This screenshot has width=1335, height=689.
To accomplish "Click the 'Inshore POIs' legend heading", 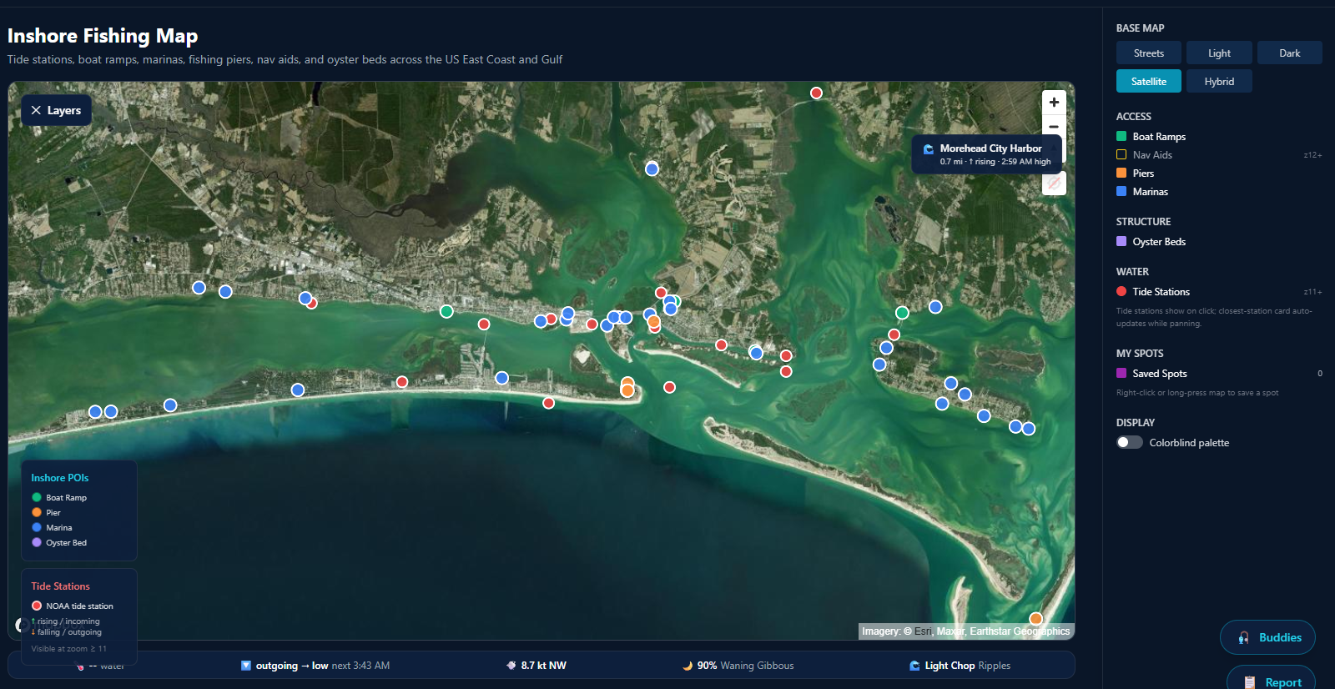I will [x=60, y=478].
